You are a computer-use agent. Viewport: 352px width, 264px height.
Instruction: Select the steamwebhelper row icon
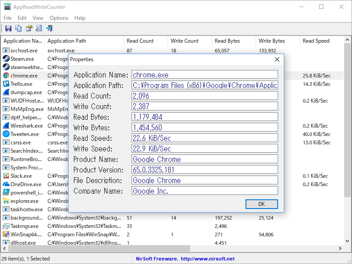[6, 67]
